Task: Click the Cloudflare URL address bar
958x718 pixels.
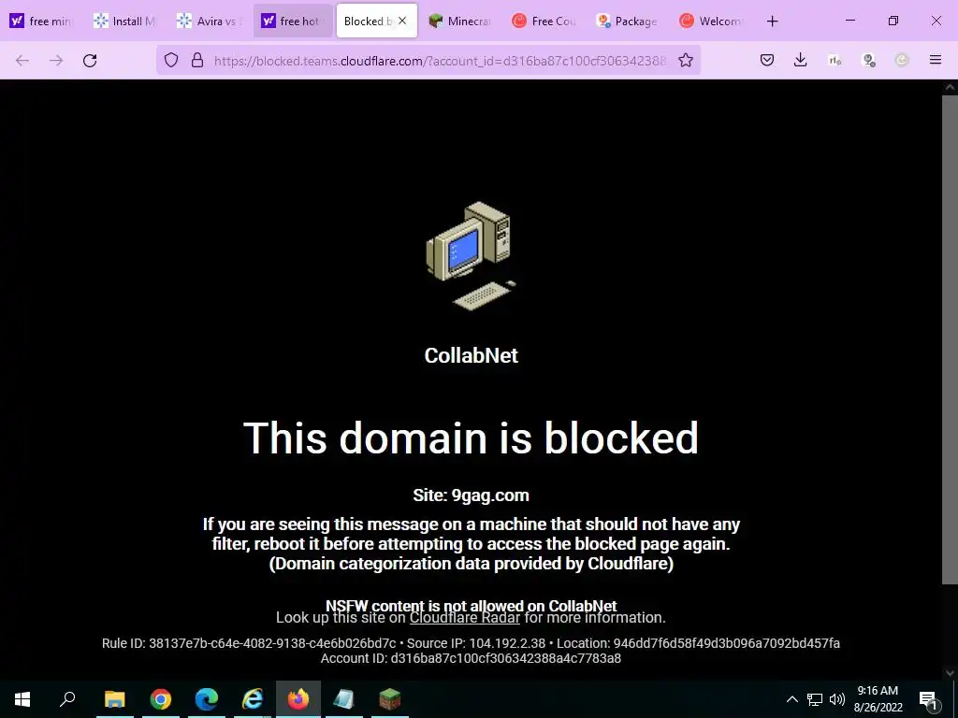Action: pos(440,61)
